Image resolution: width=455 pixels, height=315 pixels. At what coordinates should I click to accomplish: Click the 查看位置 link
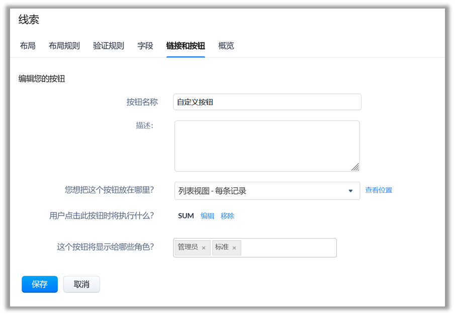tap(378, 190)
